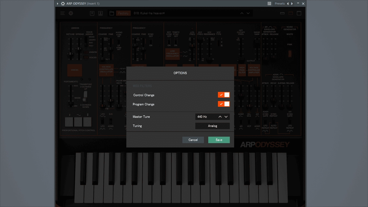Save the Options dialog settings
Screen dimensions: 368x207
219,140
